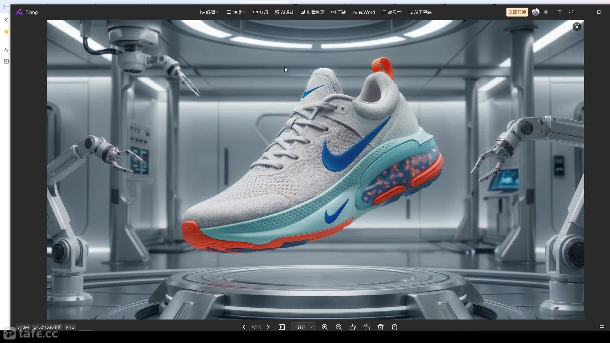Open the 61% zoom level dropdown

coord(303,327)
